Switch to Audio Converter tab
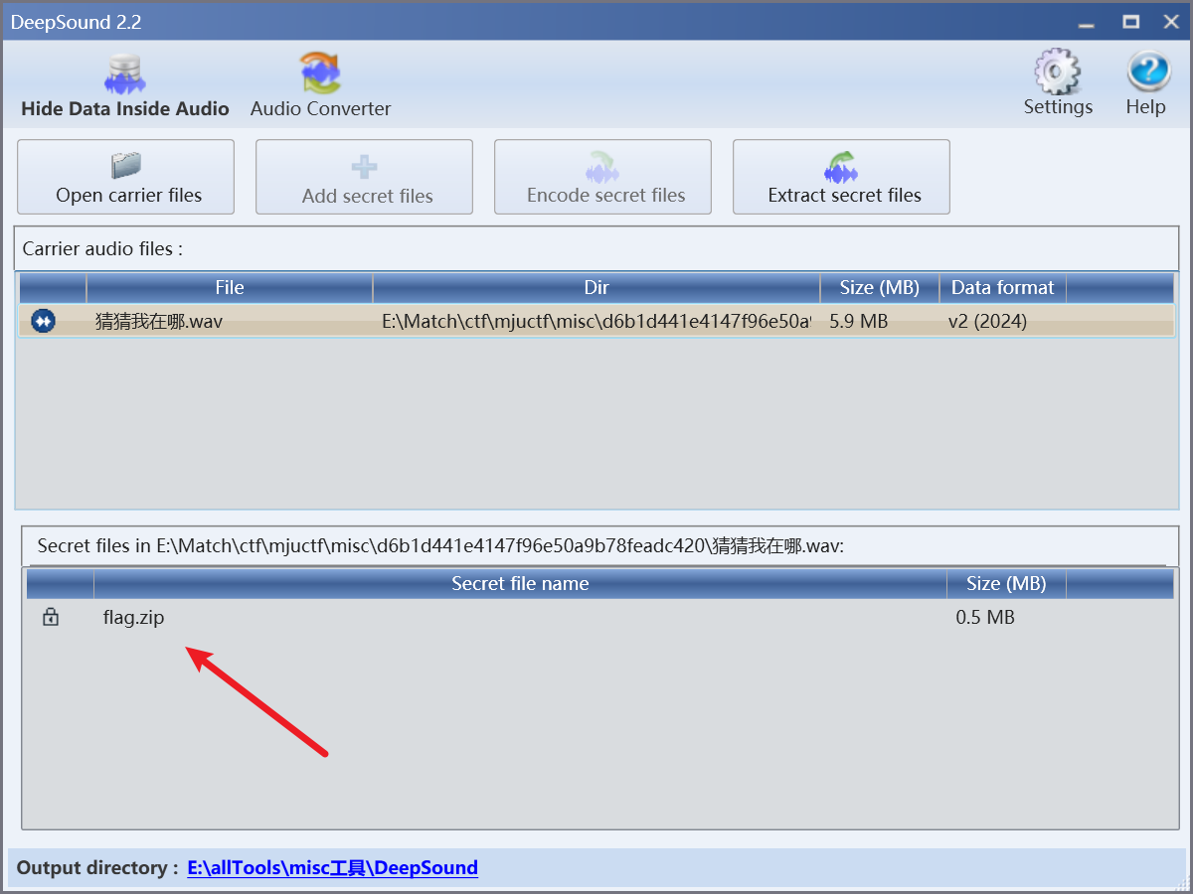 [320, 86]
